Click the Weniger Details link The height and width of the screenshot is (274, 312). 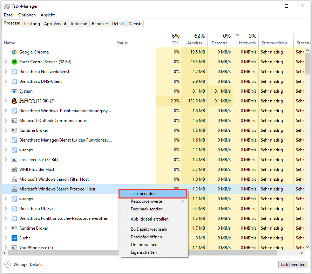pyautogui.click(x=28, y=265)
